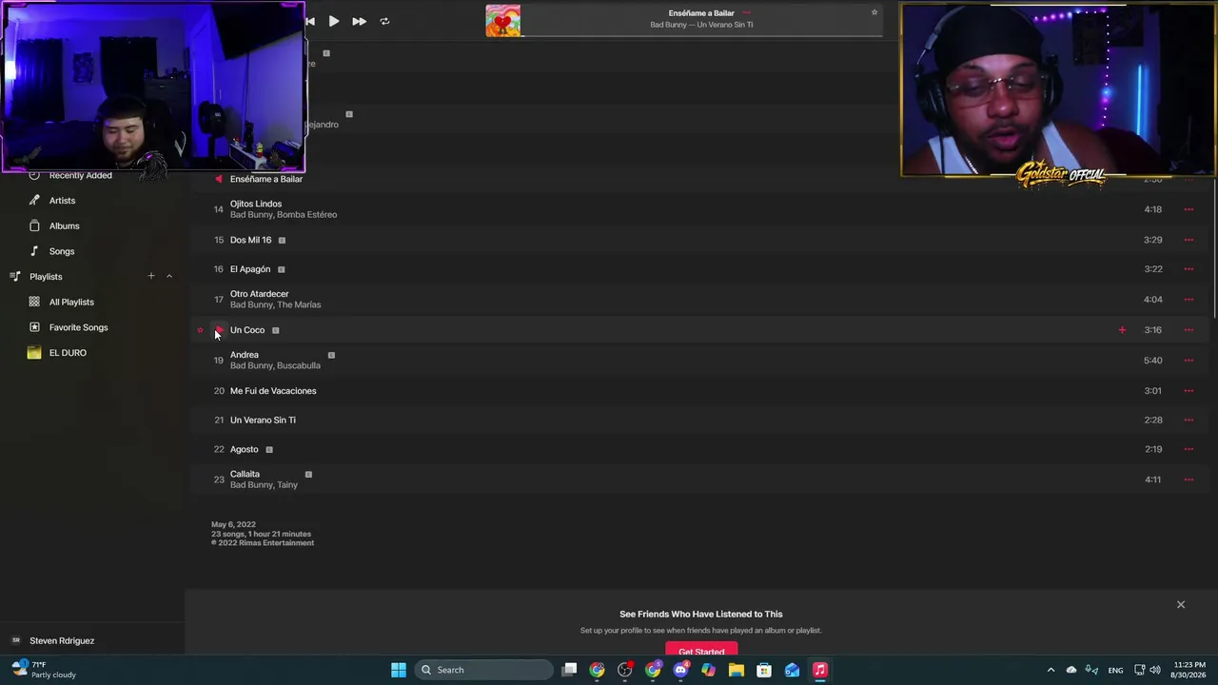Toggle repeat mode in the player bar

[384, 21]
